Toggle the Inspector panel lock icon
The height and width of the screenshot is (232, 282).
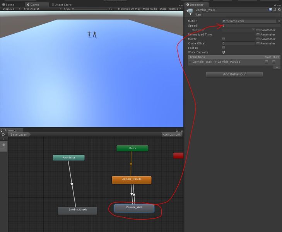coord(275,5)
